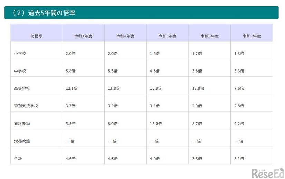Click 中学校 value 4.5倍
The image size is (285, 179).
(155, 71)
